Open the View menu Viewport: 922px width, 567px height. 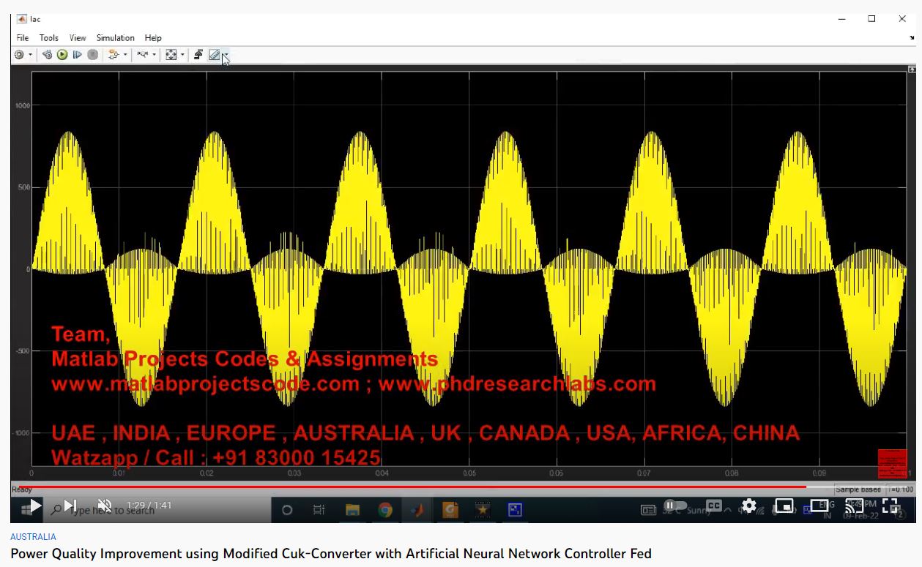coord(78,38)
